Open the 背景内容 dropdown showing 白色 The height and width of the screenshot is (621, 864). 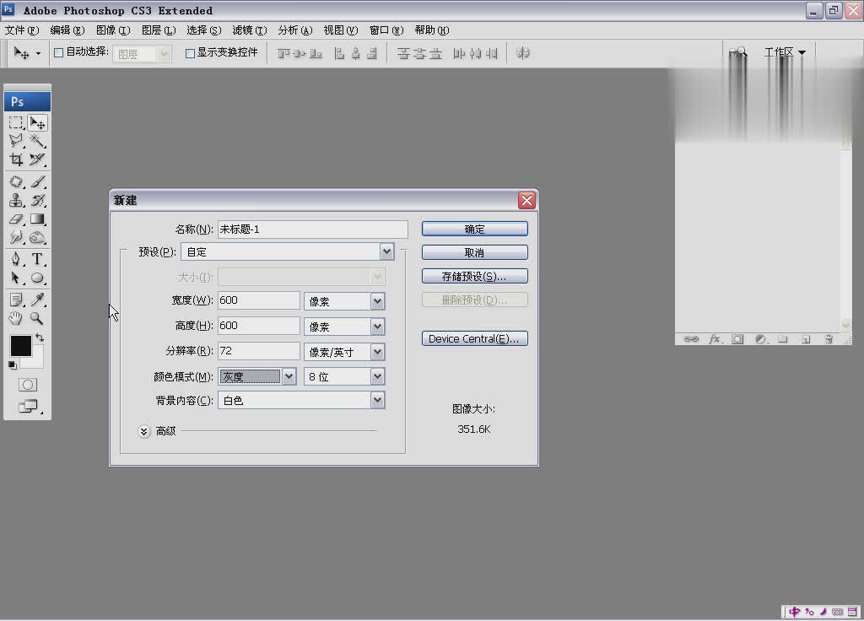[301, 400]
